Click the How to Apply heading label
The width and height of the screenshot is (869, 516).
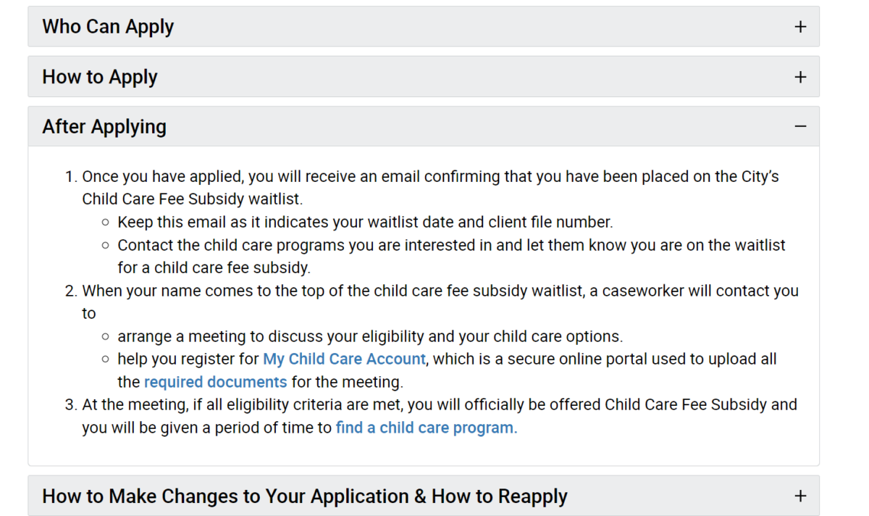[100, 76]
